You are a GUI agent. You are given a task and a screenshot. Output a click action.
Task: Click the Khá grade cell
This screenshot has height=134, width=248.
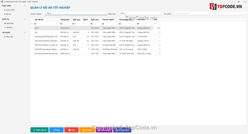point(77,45)
